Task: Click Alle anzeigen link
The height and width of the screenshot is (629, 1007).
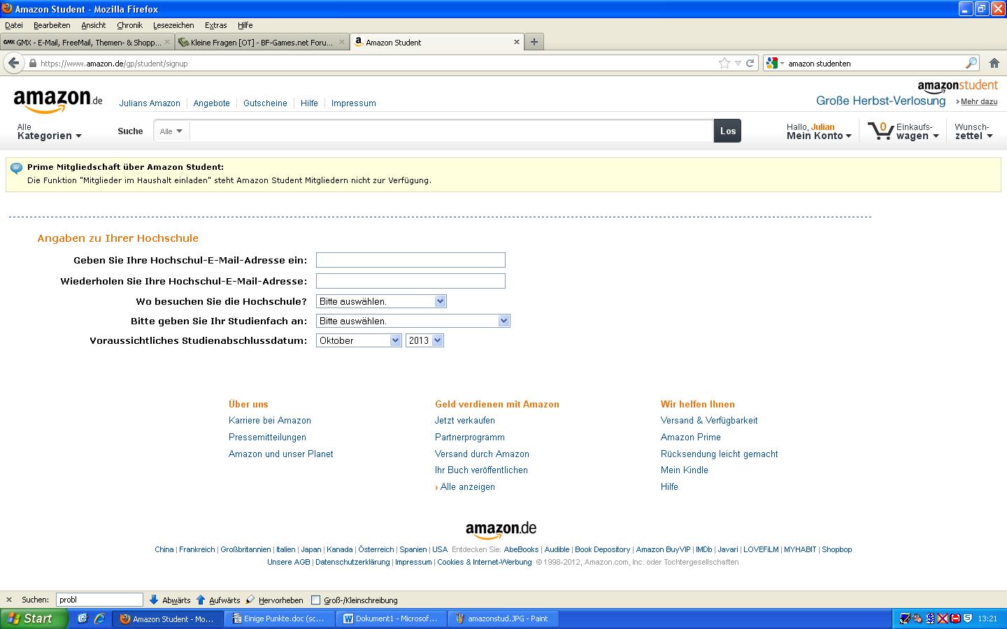Action: coord(468,487)
